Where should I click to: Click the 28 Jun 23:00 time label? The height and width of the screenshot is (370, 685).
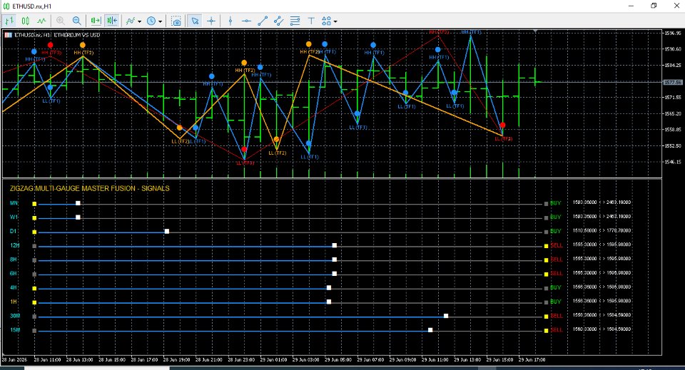point(242,360)
